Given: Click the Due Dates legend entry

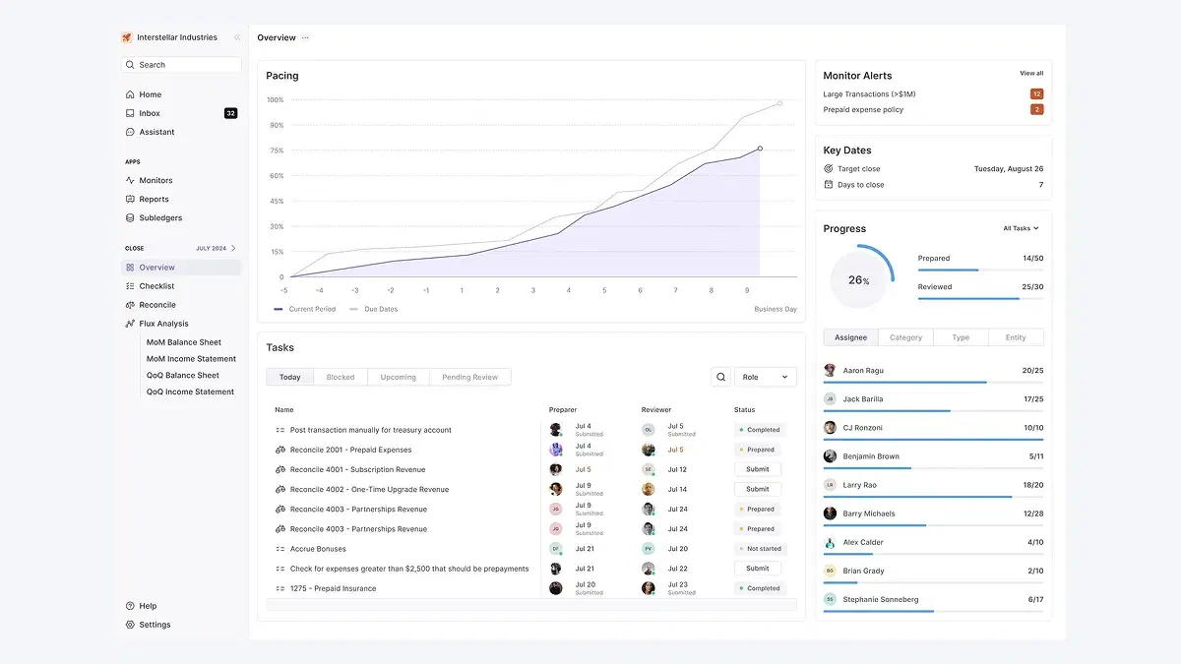Looking at the screenshot, I should click(x=374, y=309).
